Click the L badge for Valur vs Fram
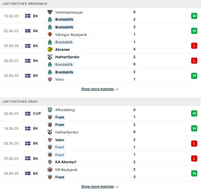Screen dimensions: 201x193 coord(194,143)
